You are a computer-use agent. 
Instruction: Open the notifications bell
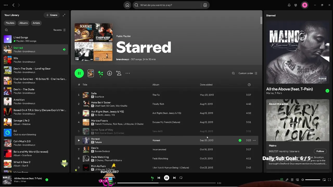click(x=289, y=5)
